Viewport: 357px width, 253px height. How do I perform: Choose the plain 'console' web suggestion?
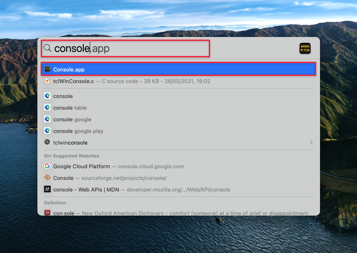click(x=63, y=96)
